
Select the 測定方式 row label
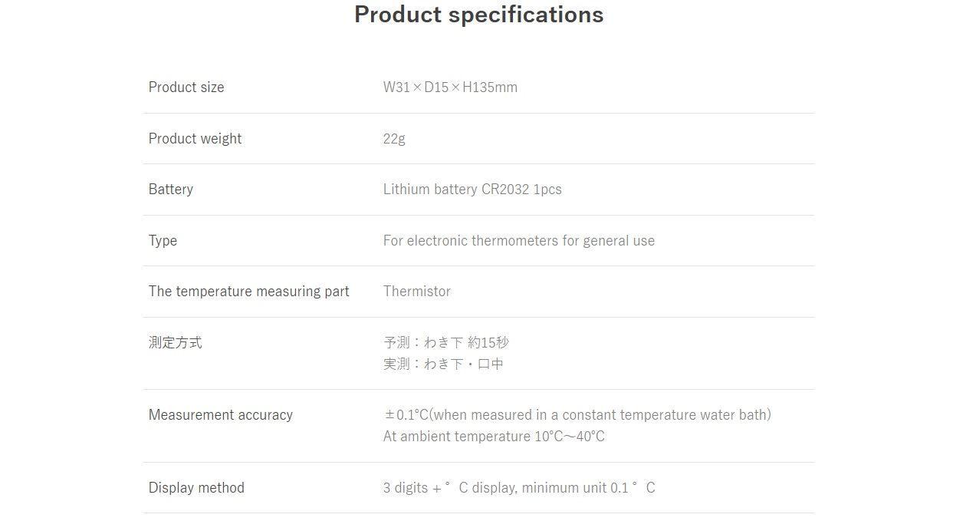176,343
